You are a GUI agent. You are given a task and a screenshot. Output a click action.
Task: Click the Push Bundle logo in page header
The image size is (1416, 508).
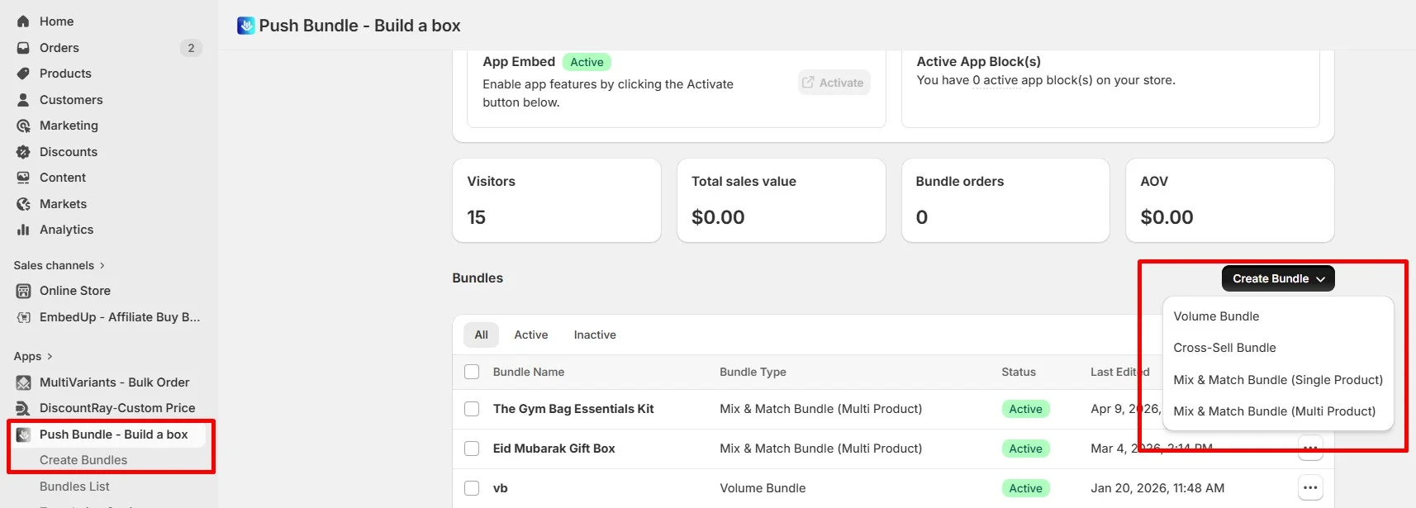click(x=246, y=26)
